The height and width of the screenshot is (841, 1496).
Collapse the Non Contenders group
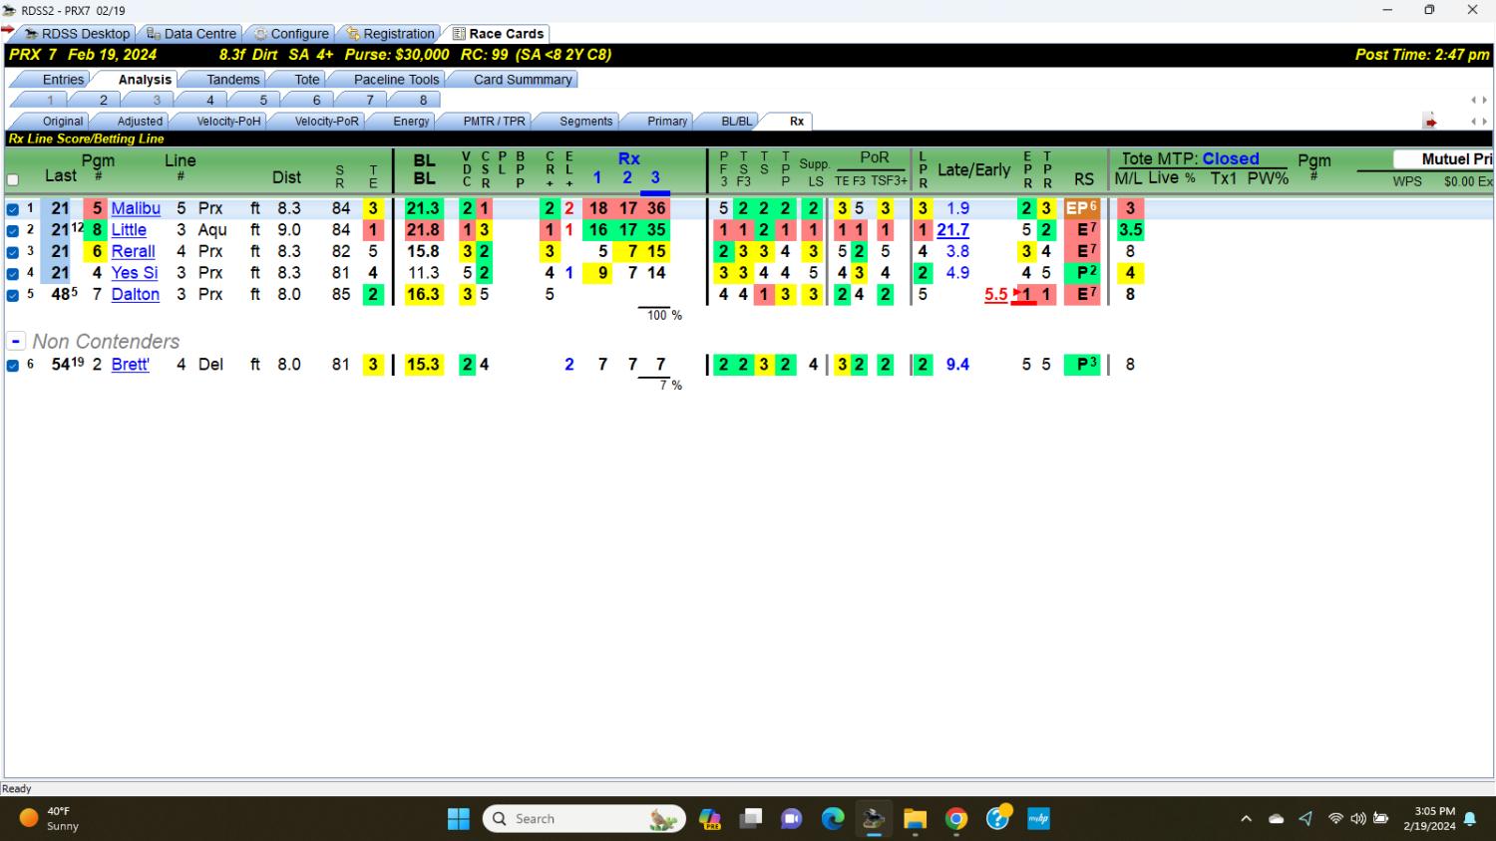pyautogui.click(x=16, y=341)
